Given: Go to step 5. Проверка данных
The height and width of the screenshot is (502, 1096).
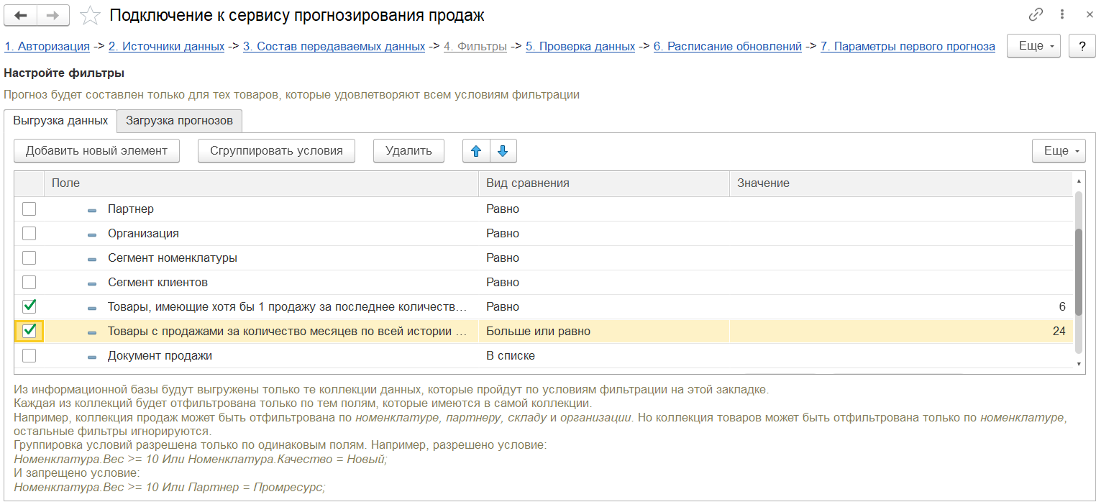Looking at the screenshot, I should click(580, 47).
